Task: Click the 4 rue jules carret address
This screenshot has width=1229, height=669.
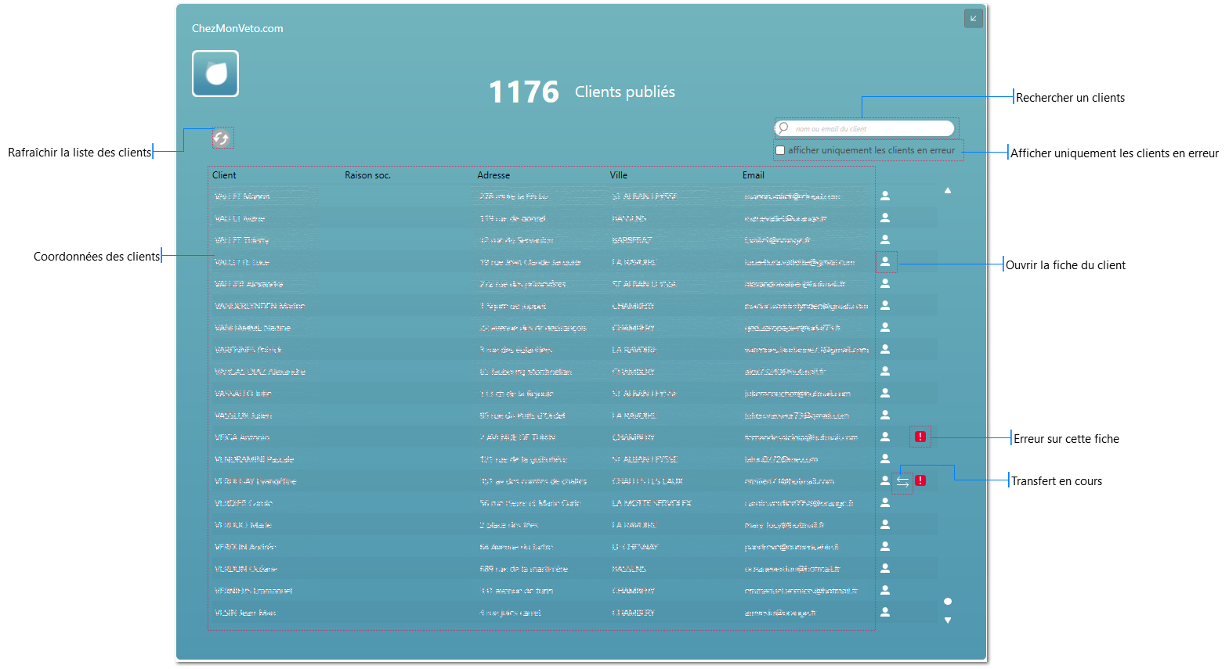Action: tap(510, 613)
